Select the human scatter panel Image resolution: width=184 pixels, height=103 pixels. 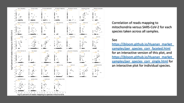(47, 57)
